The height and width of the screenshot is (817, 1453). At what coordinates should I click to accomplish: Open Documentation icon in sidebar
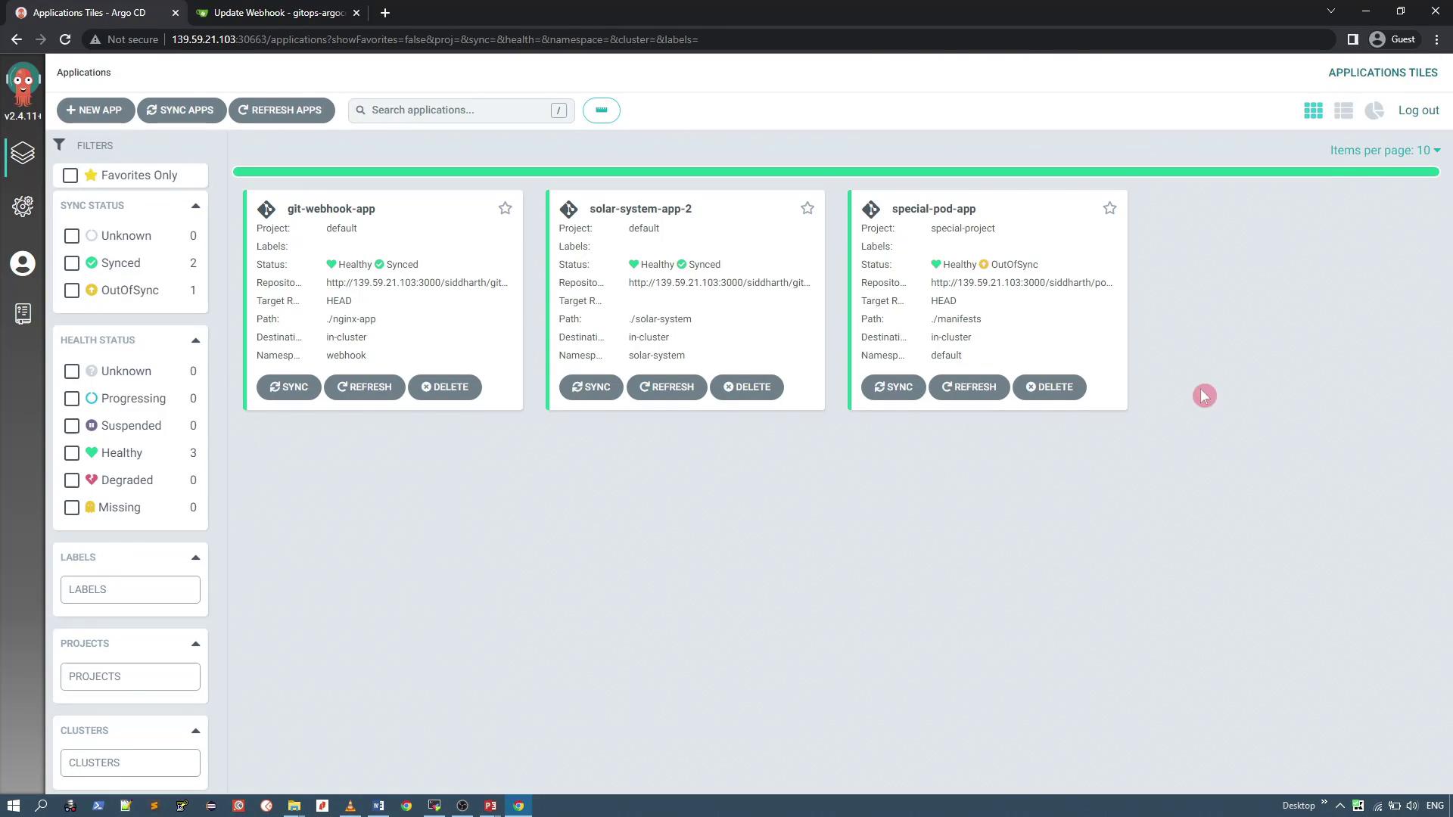click(23, 314)
